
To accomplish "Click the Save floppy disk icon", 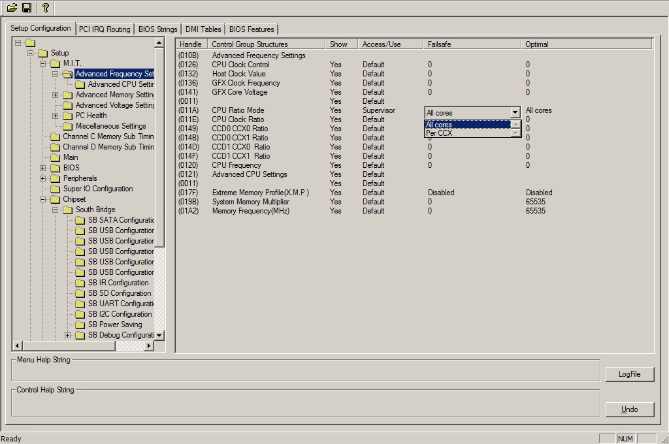I will [27, 8].
